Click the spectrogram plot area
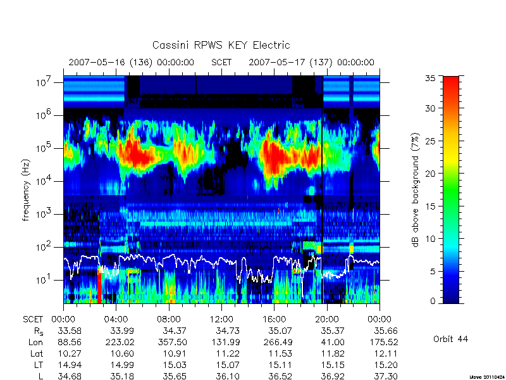Screen dimensions: 506x380 (x=221, y=189)
